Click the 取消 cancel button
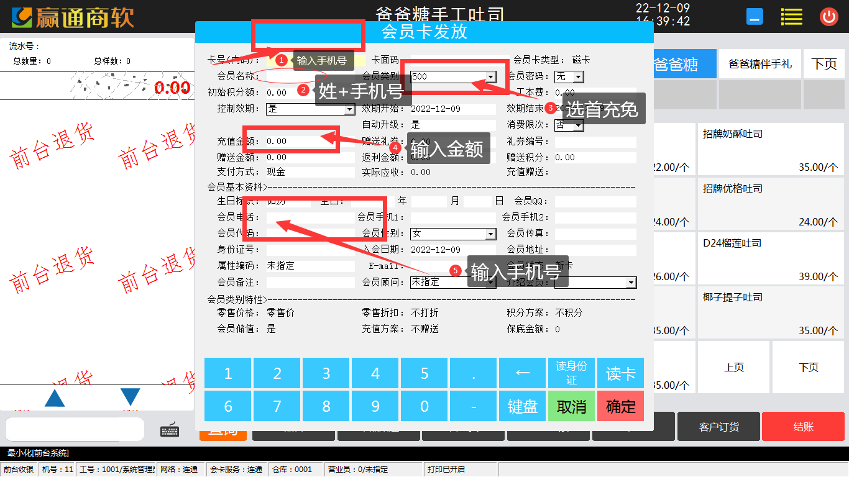 coord(571,406)
